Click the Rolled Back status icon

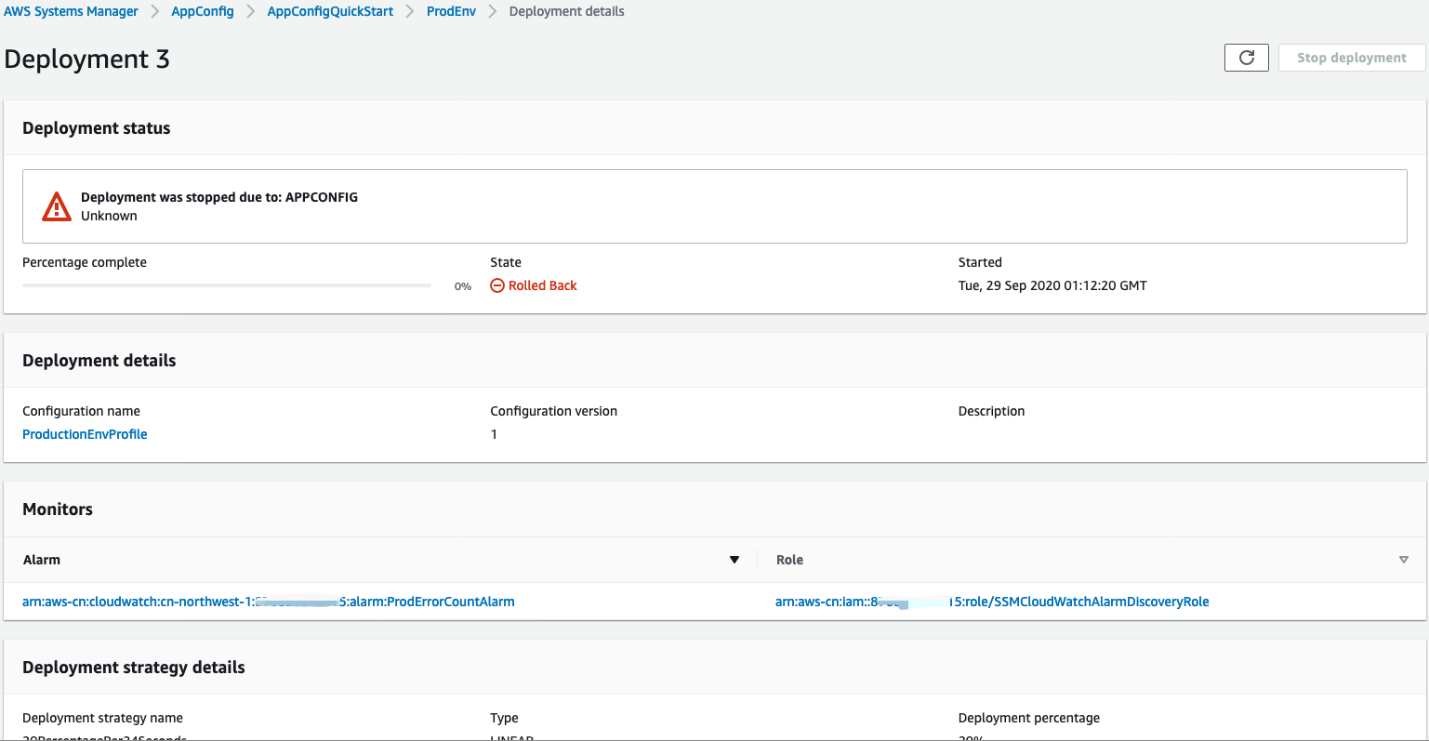click(497, 285)
